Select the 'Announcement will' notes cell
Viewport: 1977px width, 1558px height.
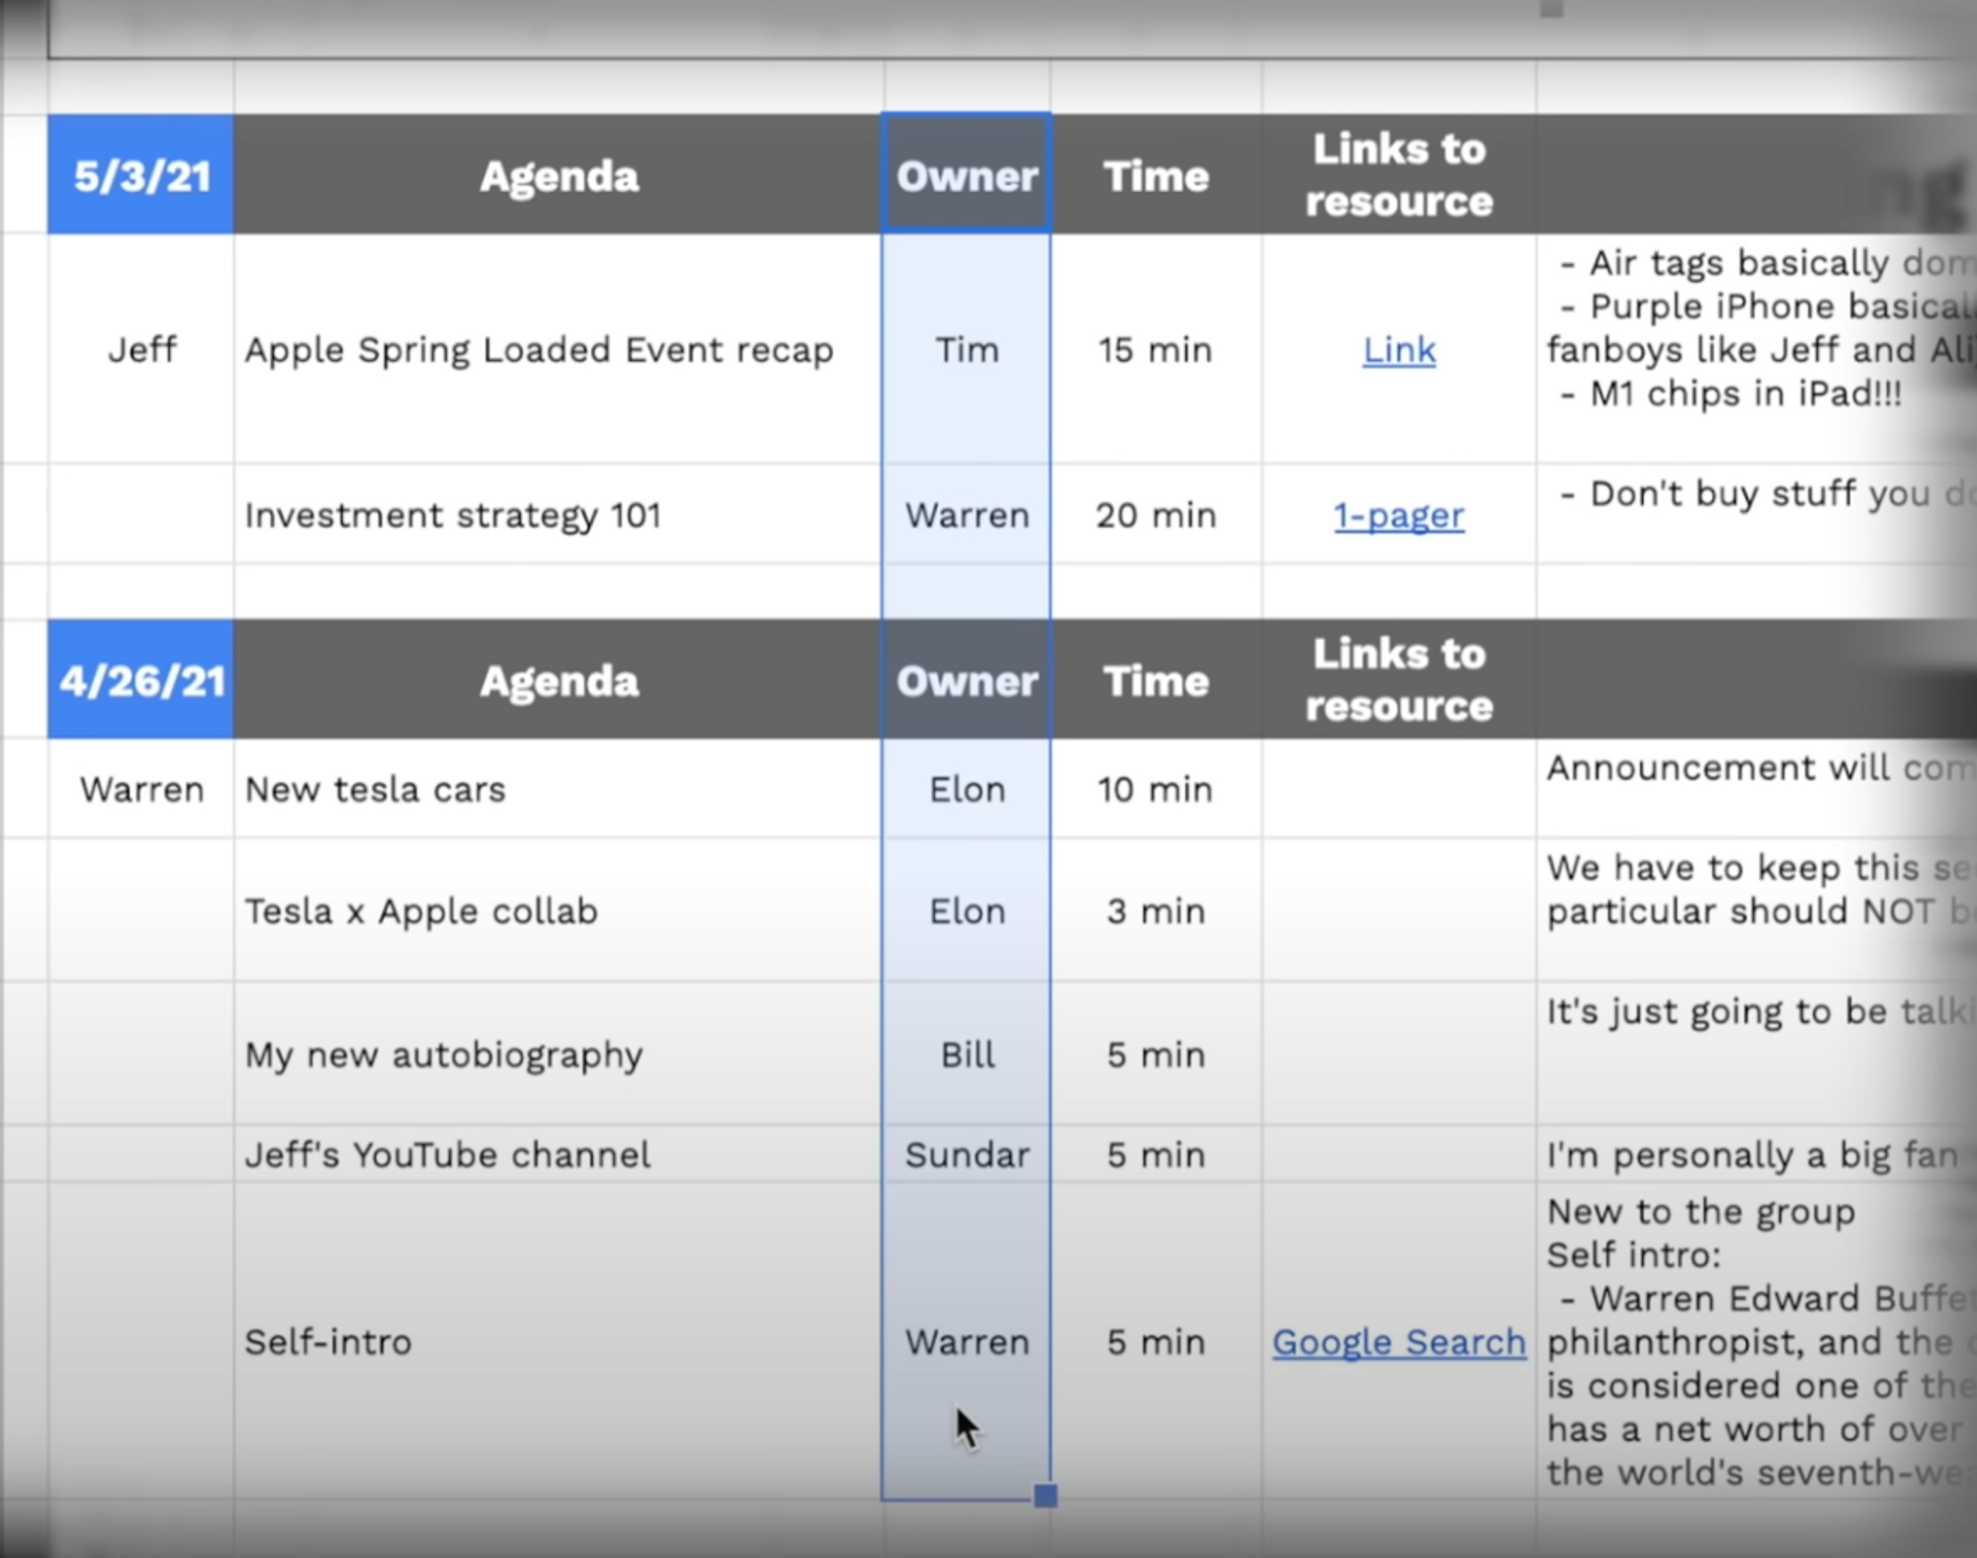(x=1756, y=789)
